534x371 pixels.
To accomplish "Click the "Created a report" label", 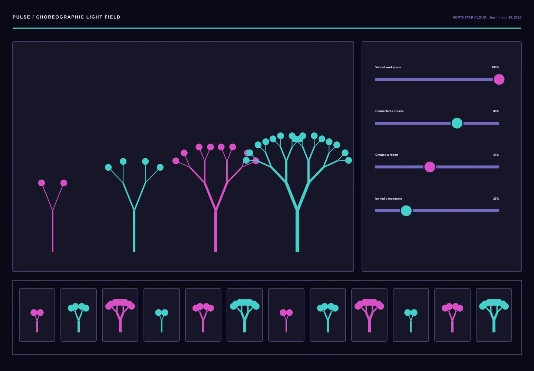I will [387, 155].
